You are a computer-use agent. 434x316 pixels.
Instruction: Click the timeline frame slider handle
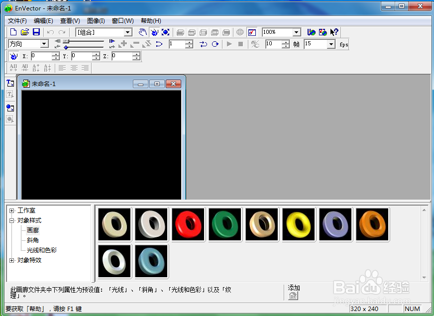[x=66, y=41]
